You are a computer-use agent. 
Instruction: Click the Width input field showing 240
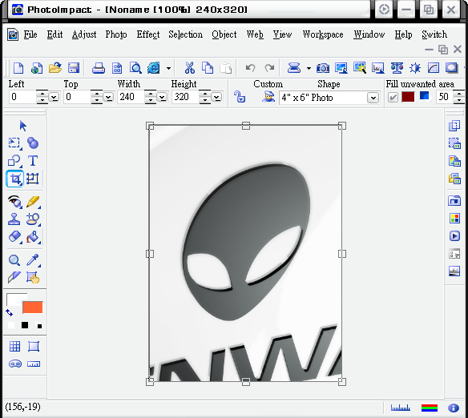[131, 97]
